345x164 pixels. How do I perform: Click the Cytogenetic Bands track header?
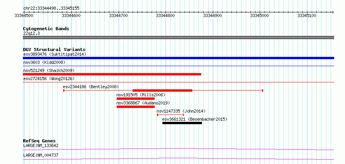[46, 29]
